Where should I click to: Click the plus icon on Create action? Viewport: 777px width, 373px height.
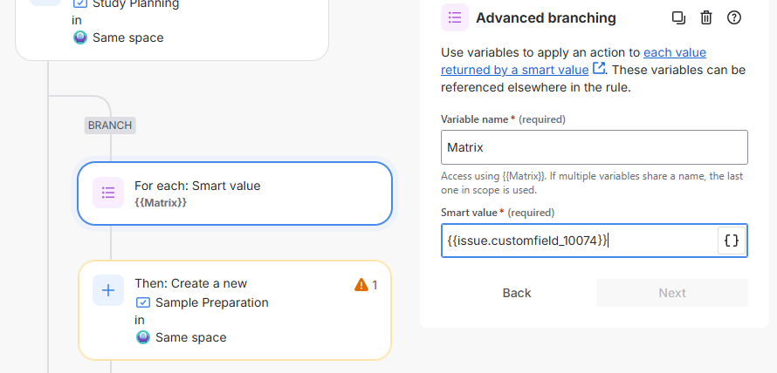(x=108, y=290)
